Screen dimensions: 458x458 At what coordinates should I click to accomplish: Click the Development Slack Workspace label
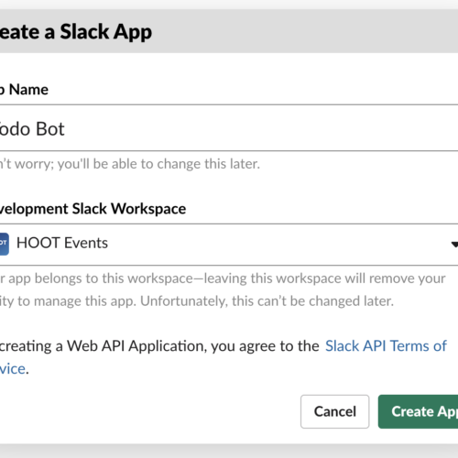click(x=93, y=209)
